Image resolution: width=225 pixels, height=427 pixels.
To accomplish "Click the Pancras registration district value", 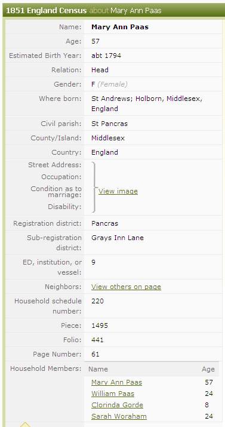I will (x=105, y=223).
